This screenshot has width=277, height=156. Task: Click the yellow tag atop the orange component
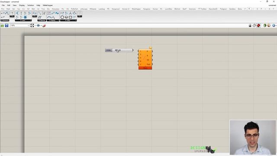tap(151, 48)
